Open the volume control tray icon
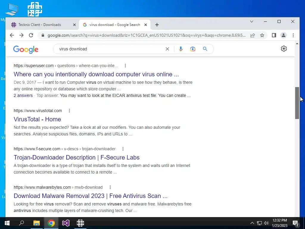 click(x=266, y=223)
